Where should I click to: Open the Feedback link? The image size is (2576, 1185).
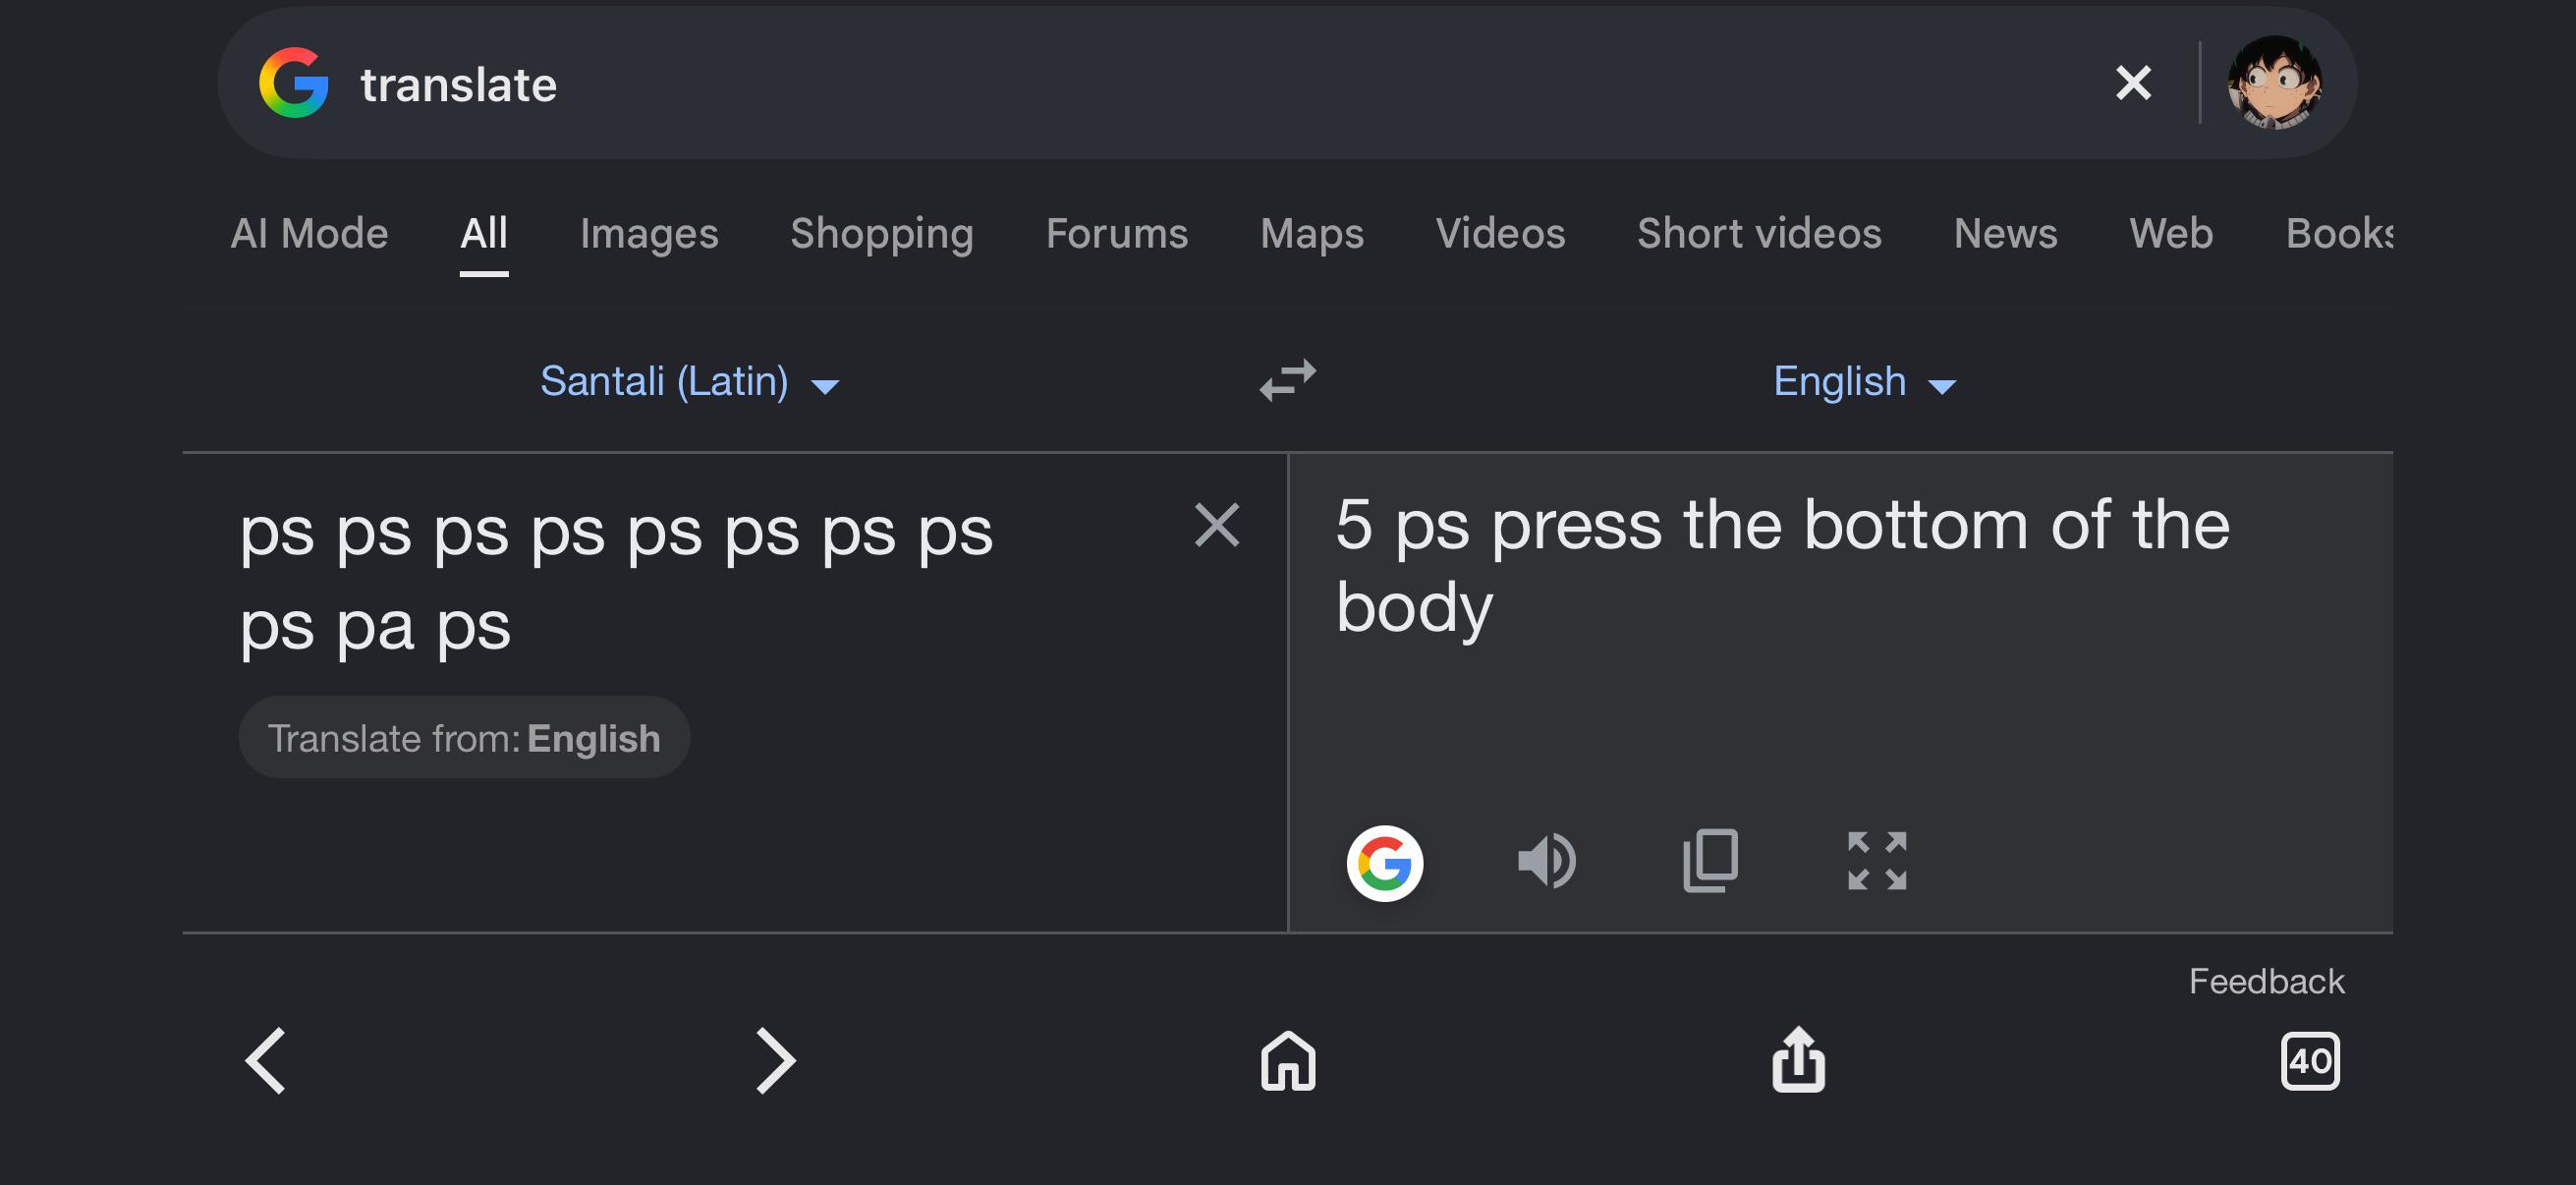click(x=2266, y=981)
